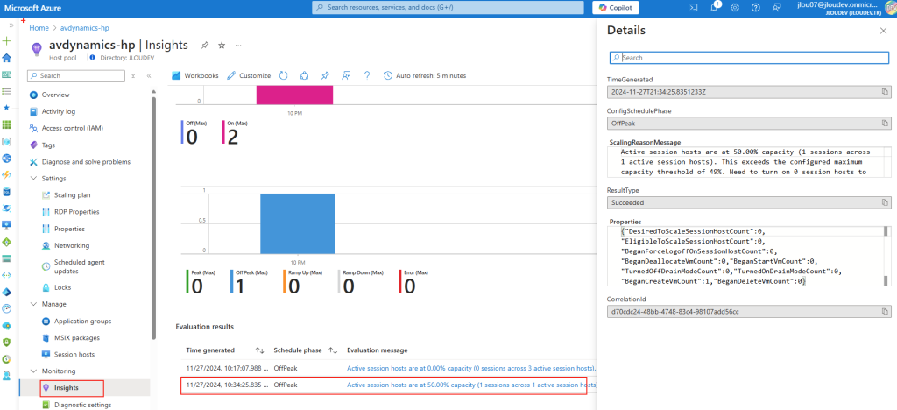Open Cloud Shell from the top bar
Viewport: 897px width, 410px height.
pyautogui.click(x=692, y=7)
